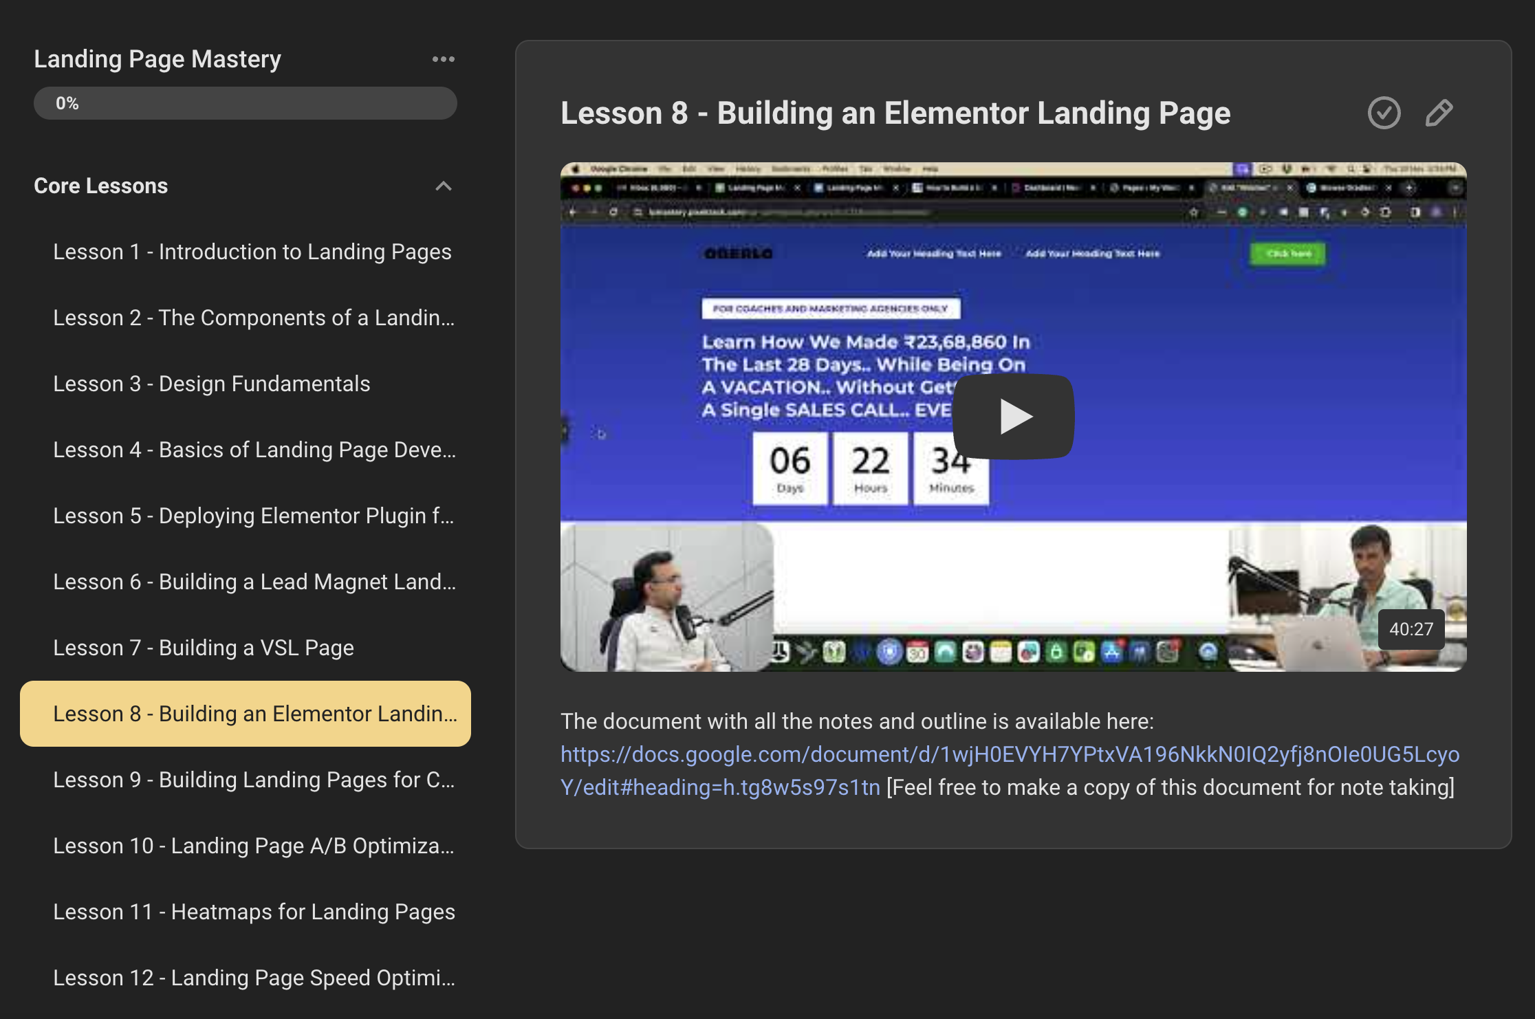Open the Google Docs notes link
The width and height of the screenshot is (1535, 1019).
[x=1009, y=754]
